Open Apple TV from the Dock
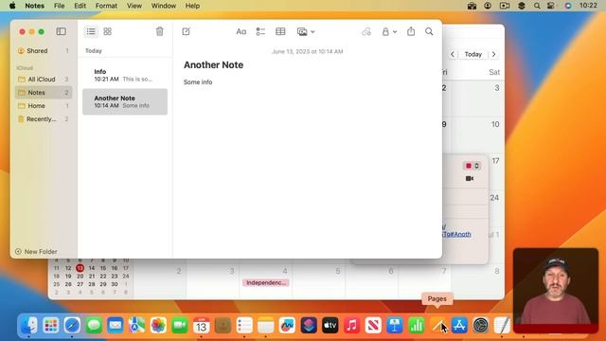The width and height of the screenshot is (606, 341). pos(330,325)
